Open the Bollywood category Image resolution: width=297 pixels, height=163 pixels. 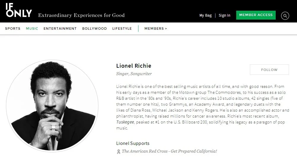tap(95, 29)
